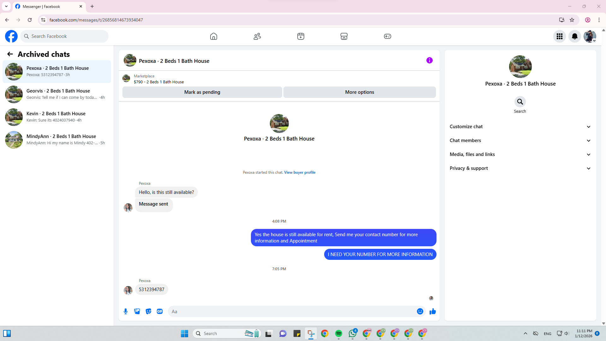Go to Marketplace tab in top navigation
606x341 pixels.
point(344,36)
